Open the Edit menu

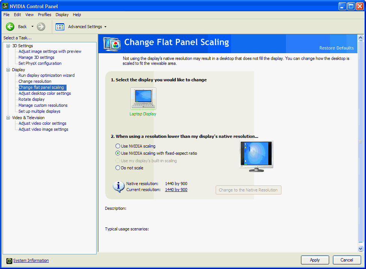point(17,15)
